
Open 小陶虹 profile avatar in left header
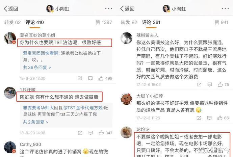pyautogui.click(x=50, y=9)
